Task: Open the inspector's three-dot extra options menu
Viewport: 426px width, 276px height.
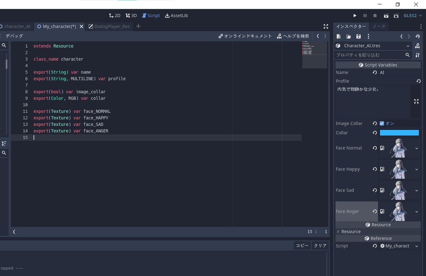Action: click(368, 36)
